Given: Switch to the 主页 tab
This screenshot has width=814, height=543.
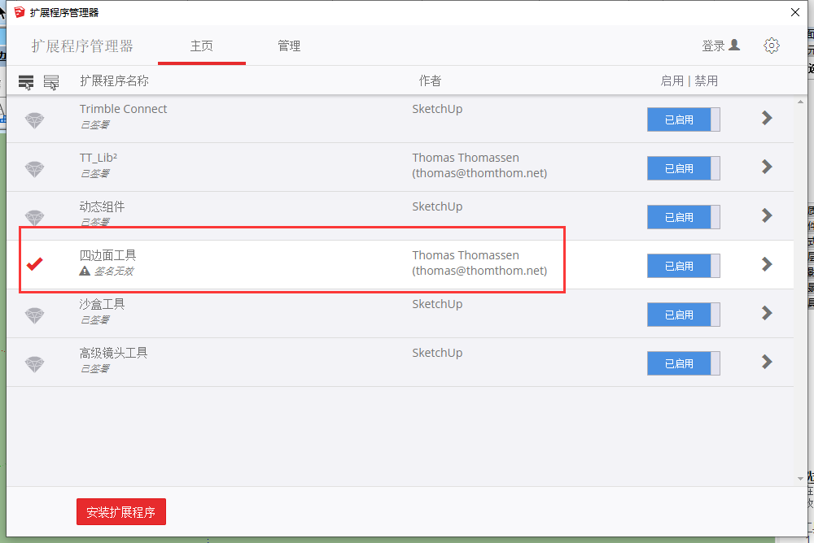Looking at the screenshot, I should (x=201, y=46).
